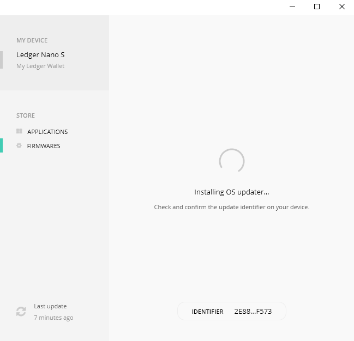Minimize the window
The width and height of the screenshot is (354, 341).
pyautogui.click(x=292, y=7)
